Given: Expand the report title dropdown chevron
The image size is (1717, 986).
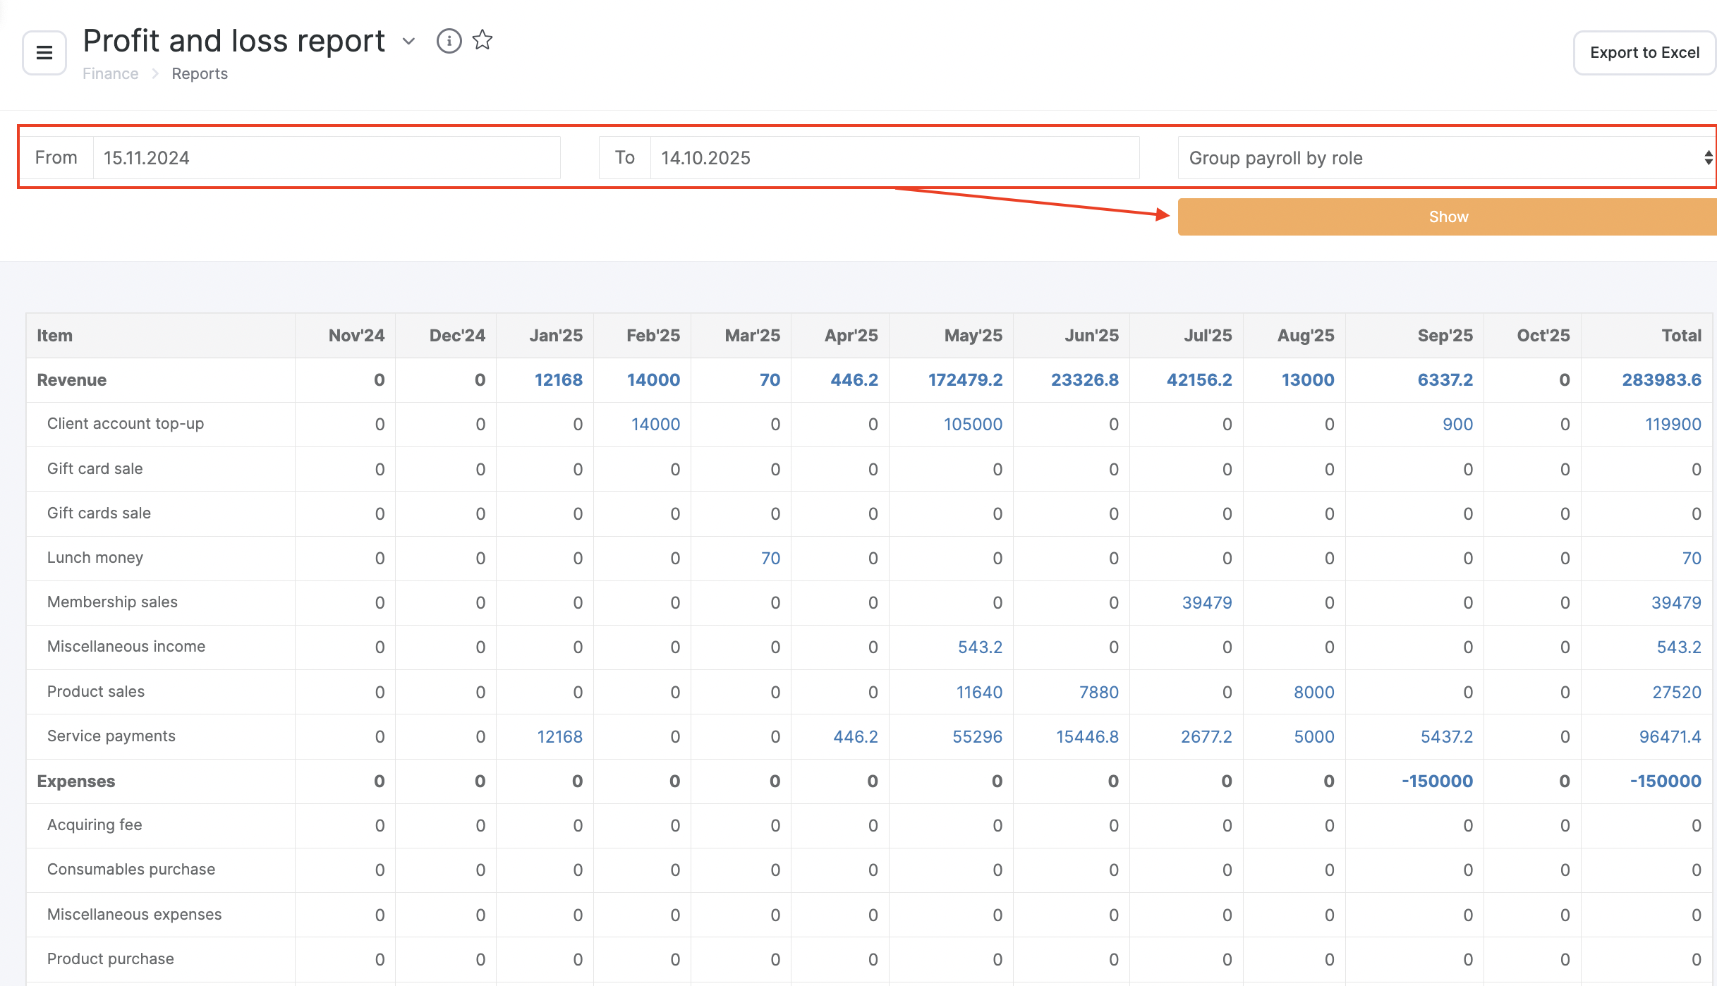Looking at the screenshot, I should pyautogui.click(x=408, y=42).
